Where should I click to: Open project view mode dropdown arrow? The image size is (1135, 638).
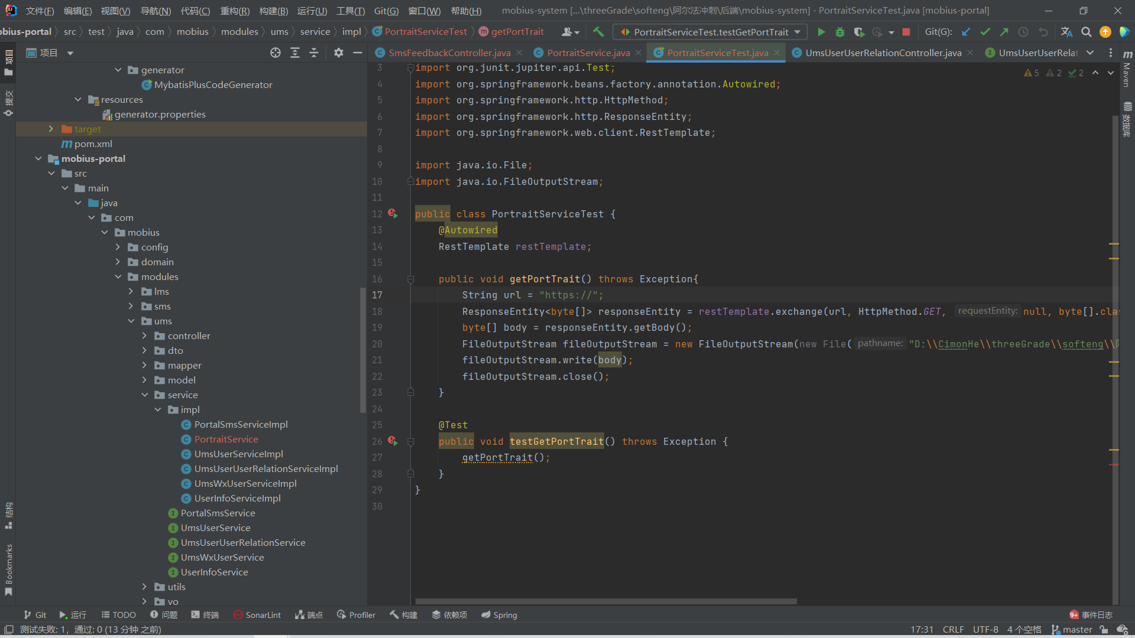coord(70,53)
